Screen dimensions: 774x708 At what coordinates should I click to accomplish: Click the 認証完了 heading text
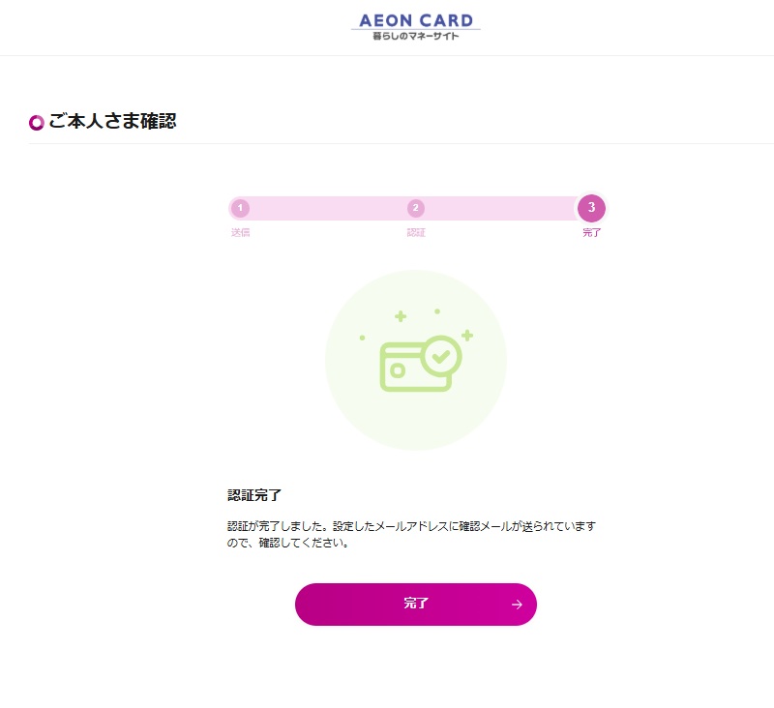[253, 495]
